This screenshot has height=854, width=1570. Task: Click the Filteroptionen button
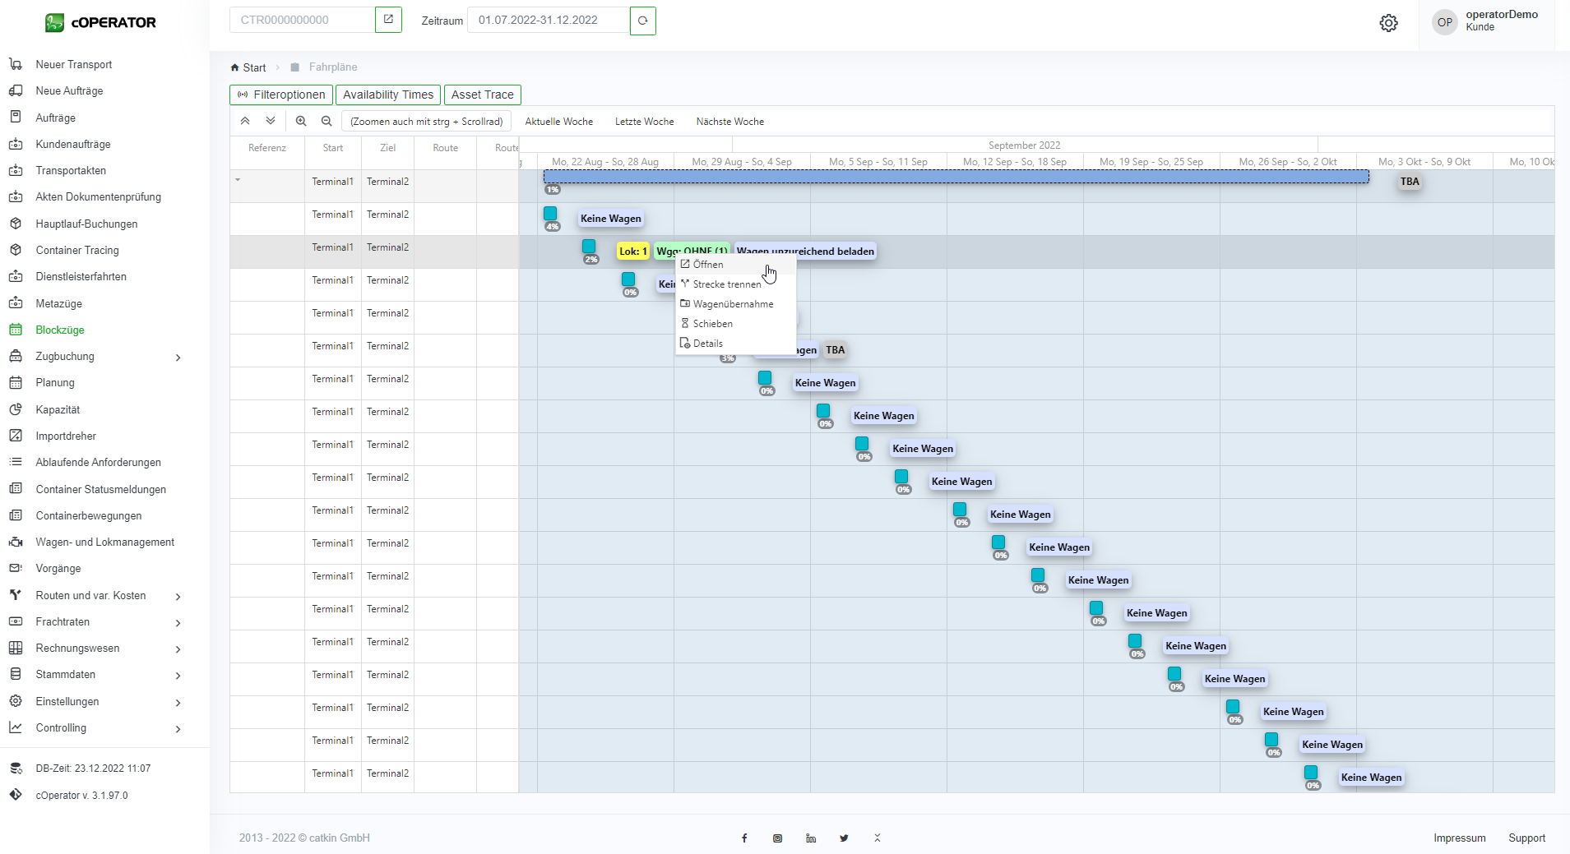[x=281, y=95]
